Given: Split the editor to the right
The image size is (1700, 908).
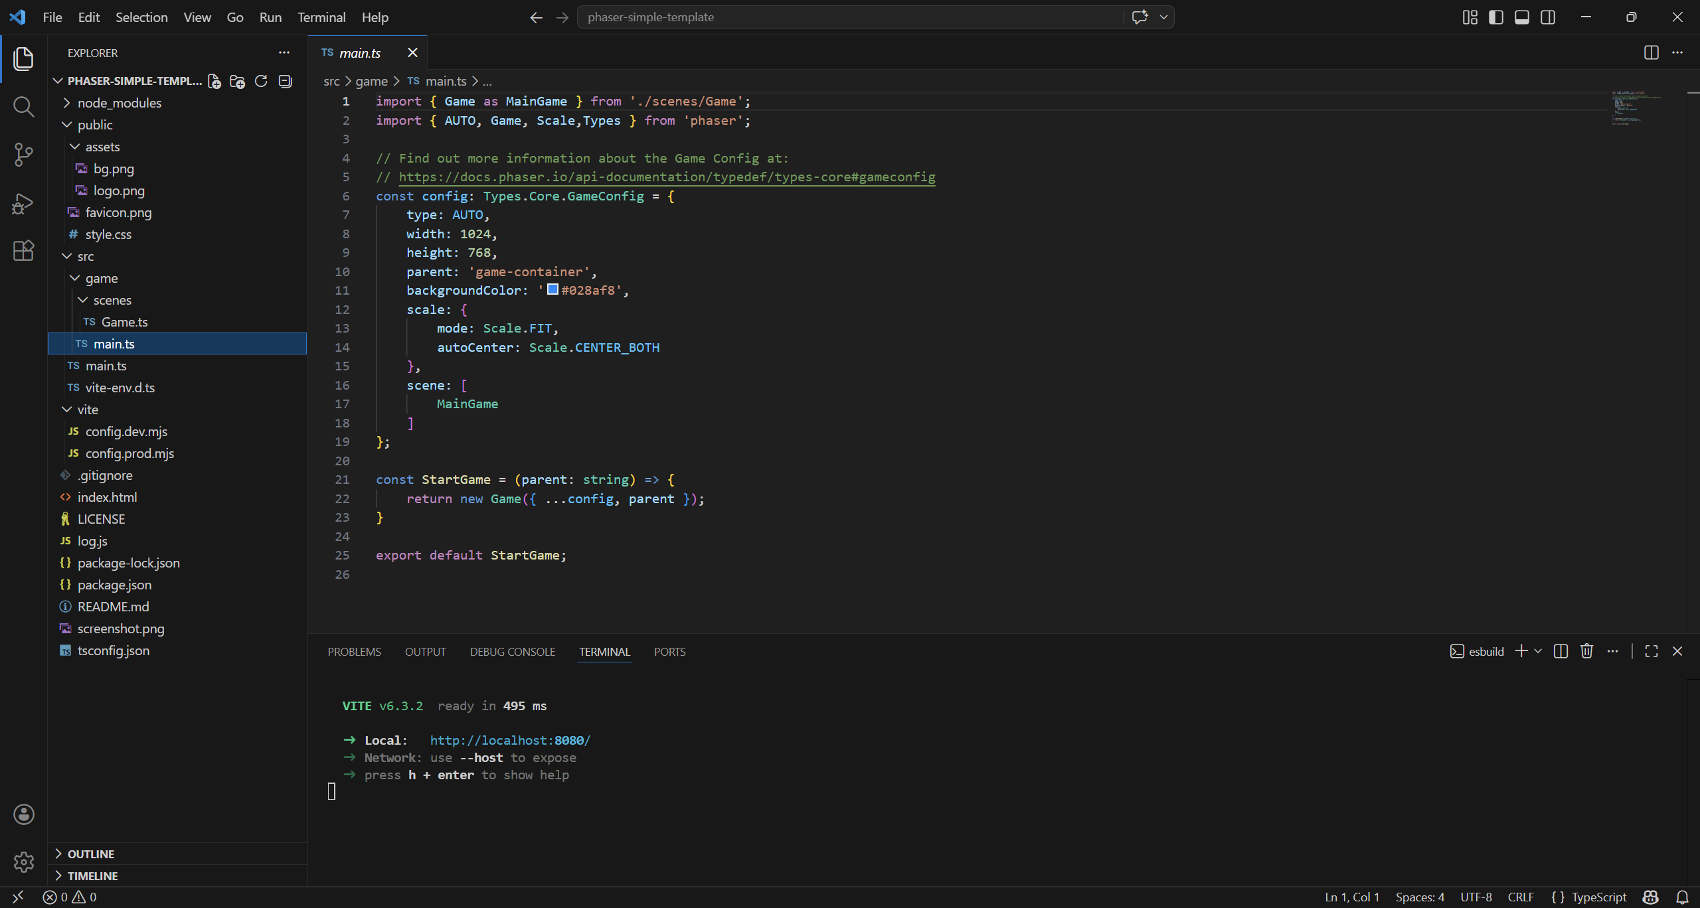Looking at the screenshot, I should tap(1651, 52).
